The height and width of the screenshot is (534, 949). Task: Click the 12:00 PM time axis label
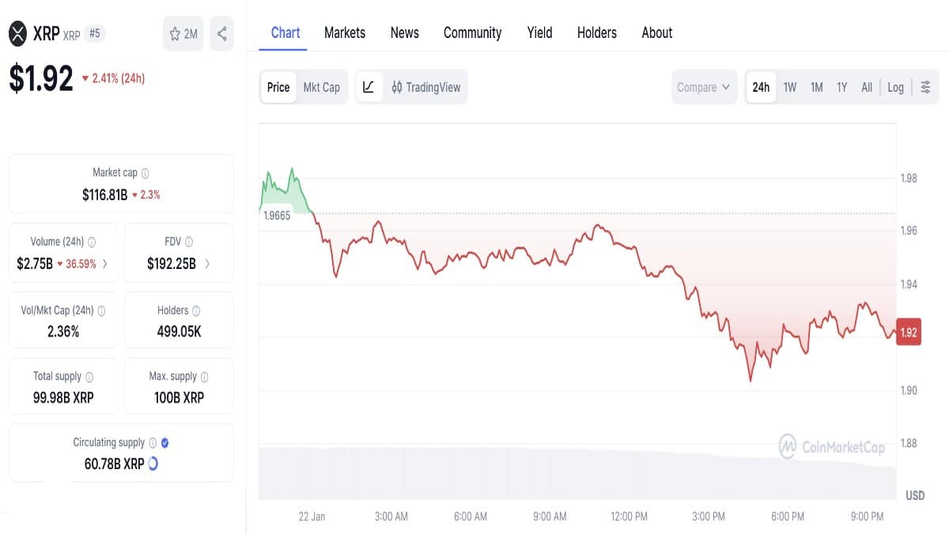click(x=630, y=517)
